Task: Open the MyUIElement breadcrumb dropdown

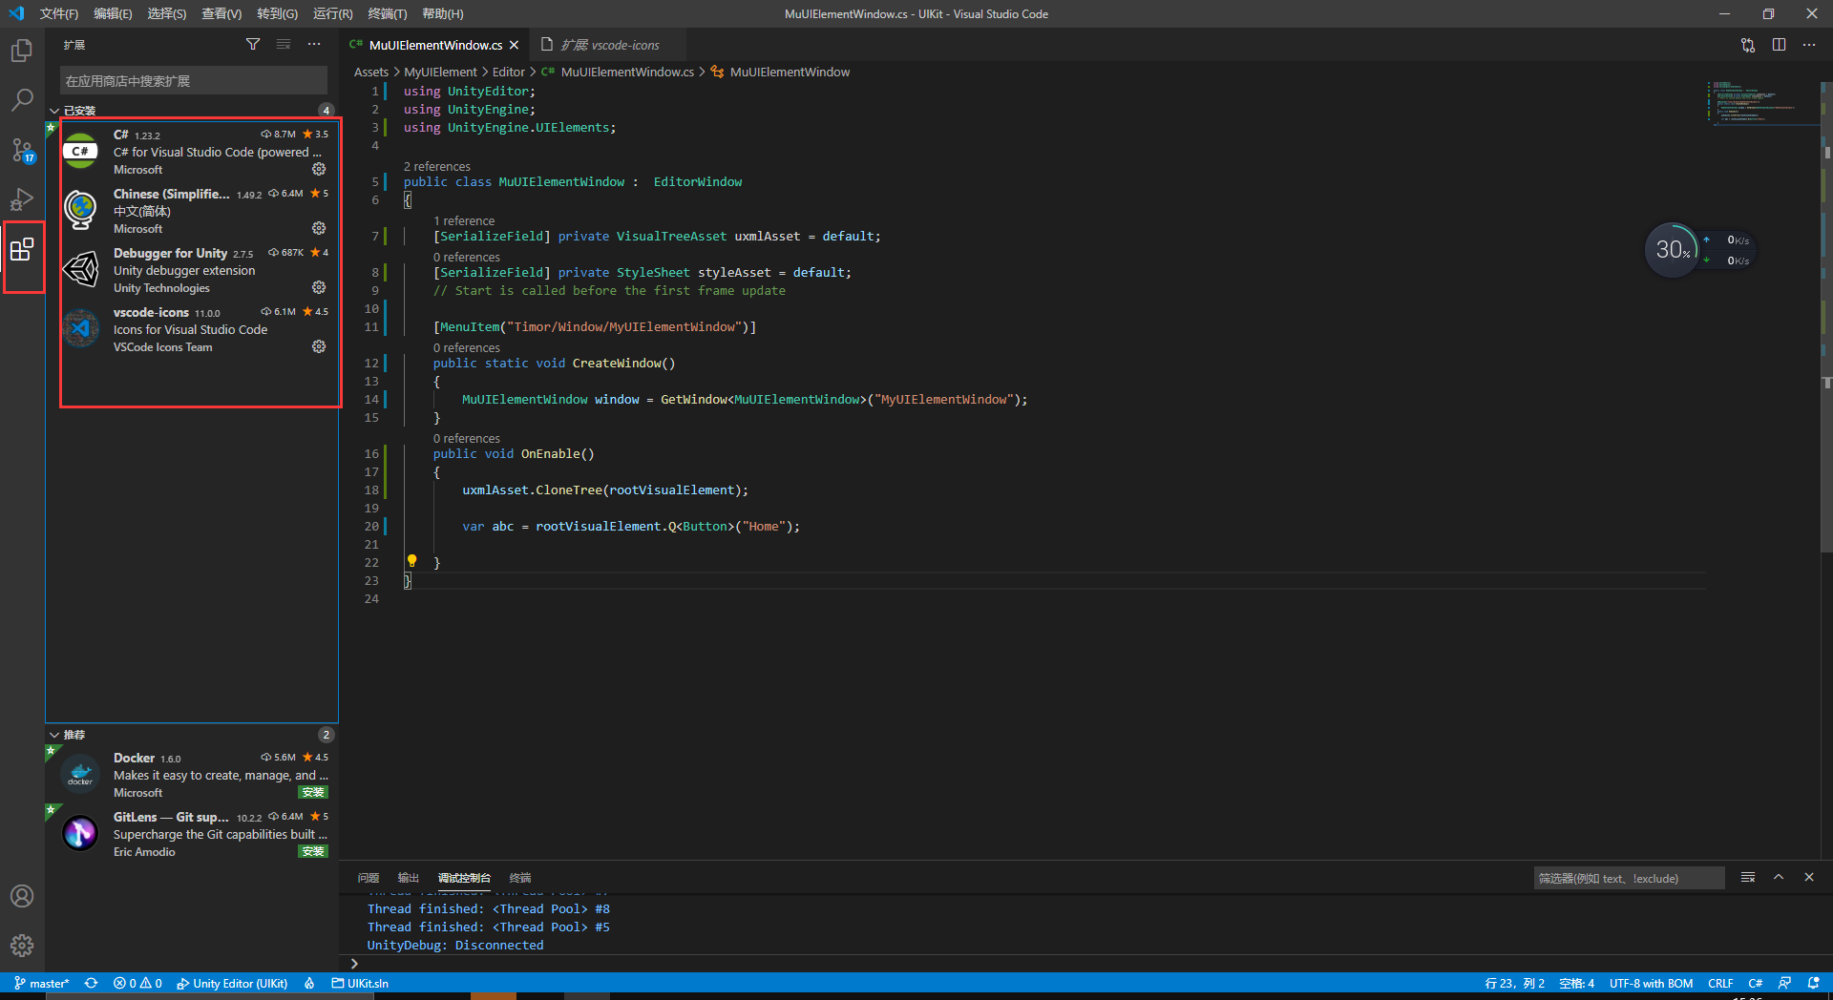Action: pos(440,72)
